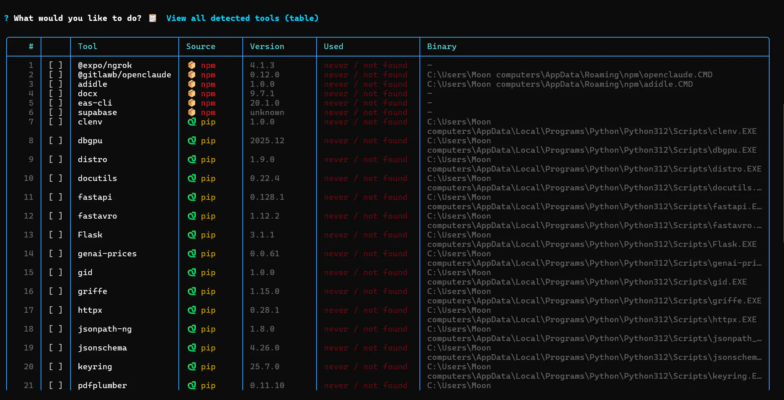Select the supabase row checkbox
Viewport: 784px width, 400px height.
pos(56,112)
